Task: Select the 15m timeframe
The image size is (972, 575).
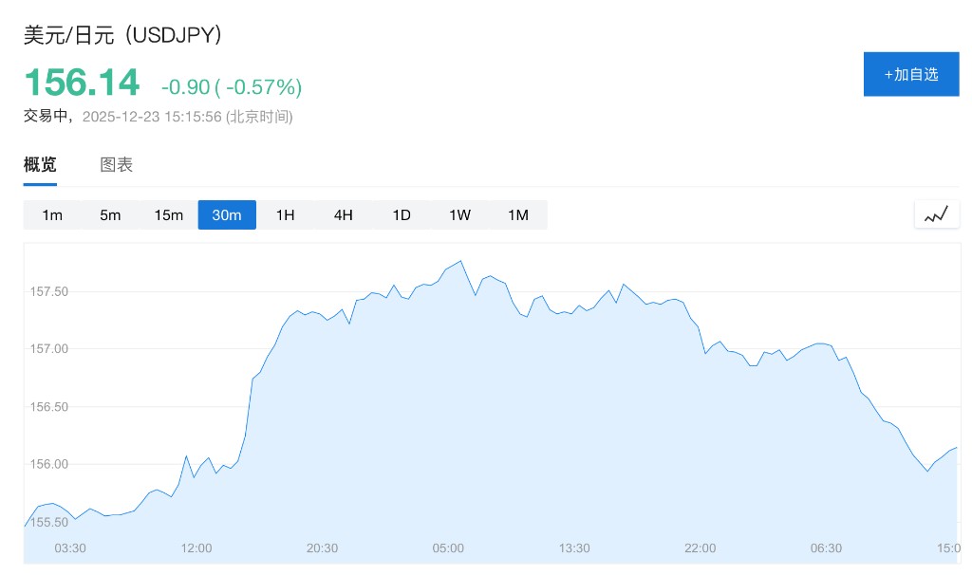Action: point(168,215)
